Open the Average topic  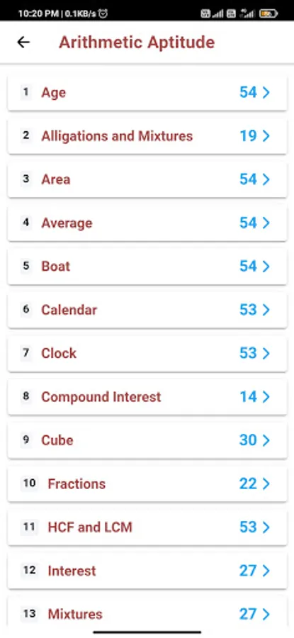pyautogui.click(x=147, y=223)
